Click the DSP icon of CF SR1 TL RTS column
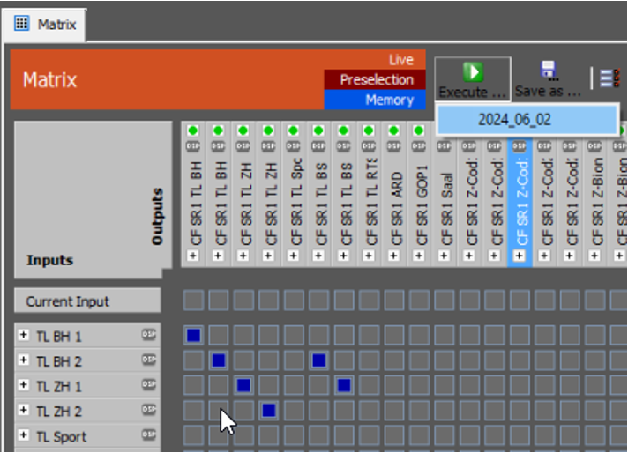Screen dimensions: 628x453 pyautogui.click(x=369, y=146)
